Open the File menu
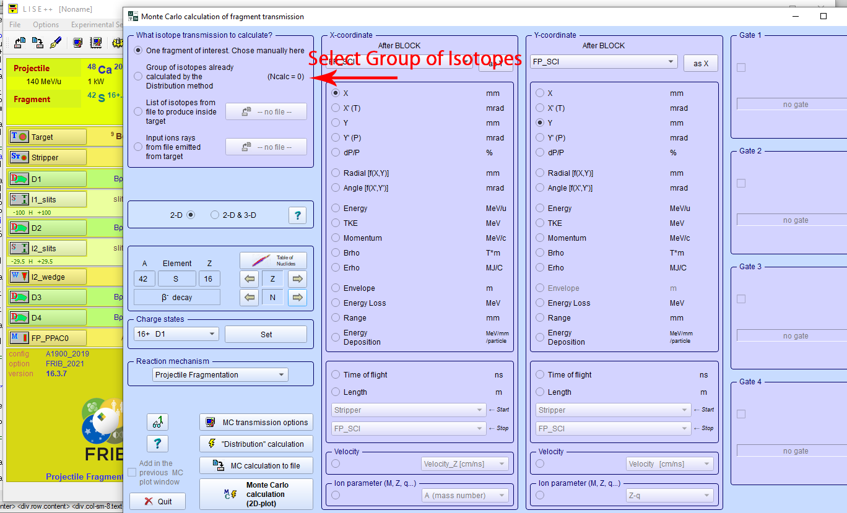The image size is (847, 513). click(x=15, y=25)
